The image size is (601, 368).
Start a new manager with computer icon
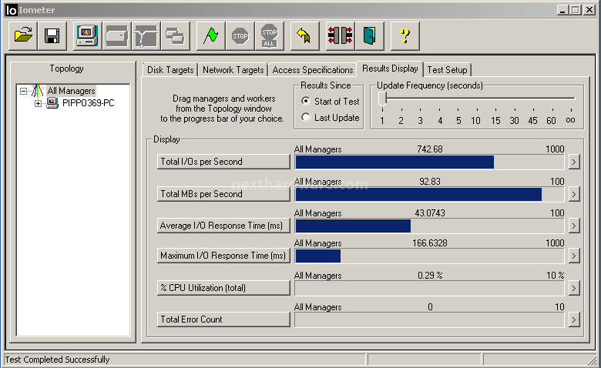[87, 35]
